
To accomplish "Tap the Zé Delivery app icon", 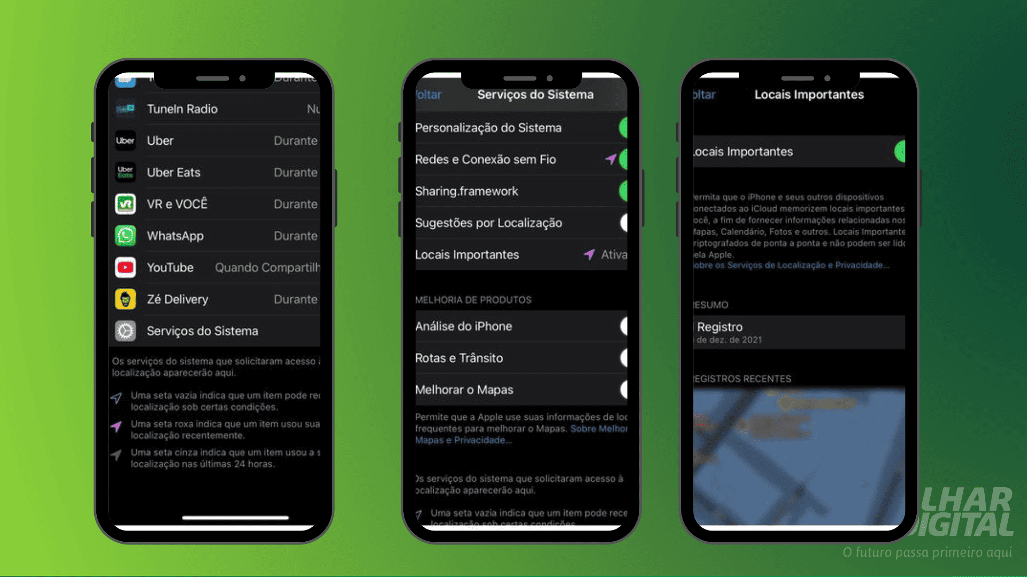I will (x=122, y=299).
